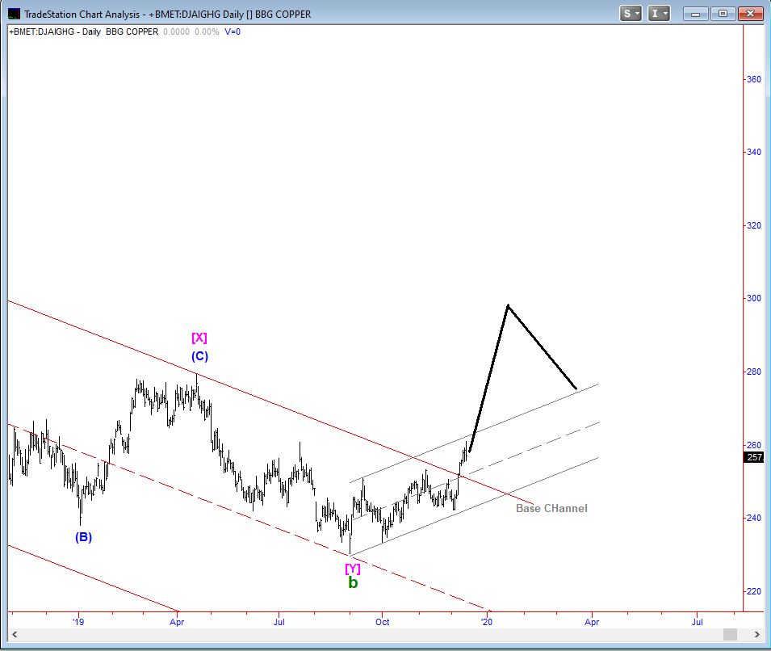Click the 300 price axis label
This screenshot has height=651, width=771.
[x=754, y=298]
